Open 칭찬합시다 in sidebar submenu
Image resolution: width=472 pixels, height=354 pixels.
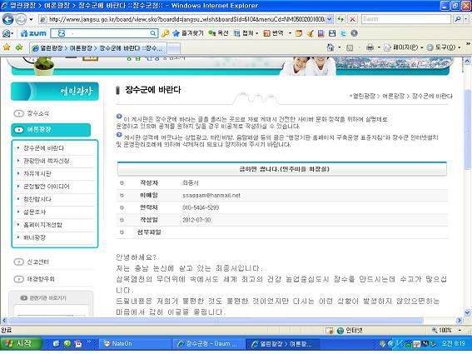click(x=37, y=199)
